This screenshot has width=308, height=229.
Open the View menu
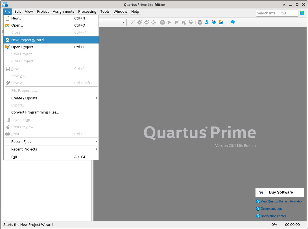(29, 12)
